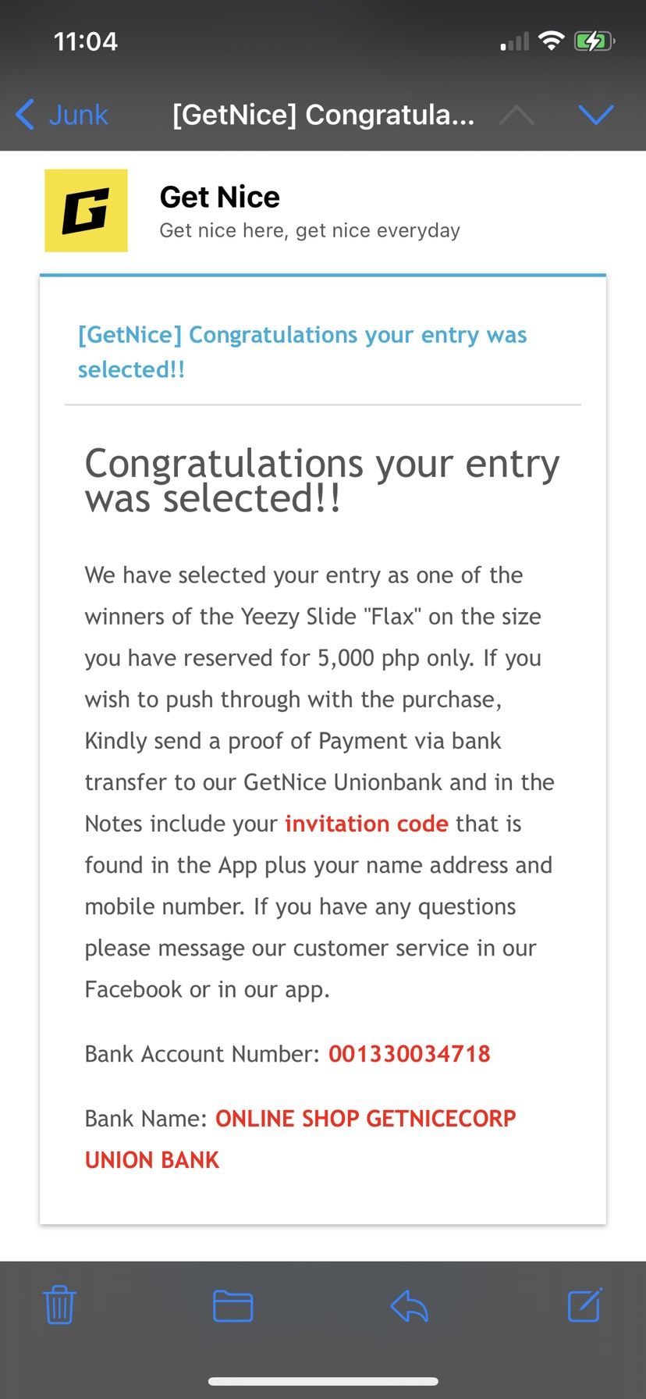
Task: Tap the yellow Get Nice logo
Action: tap(86, 211)
